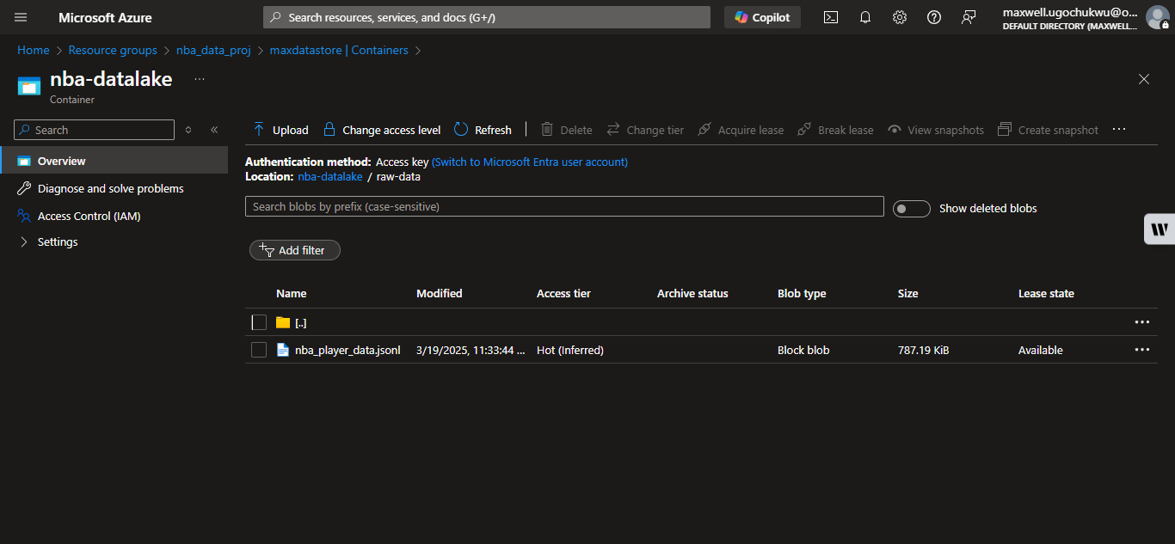The image size is (1175, 544).
Task: Select the nba_player_data.jsonl checkbox
Action: click(259, 350)
